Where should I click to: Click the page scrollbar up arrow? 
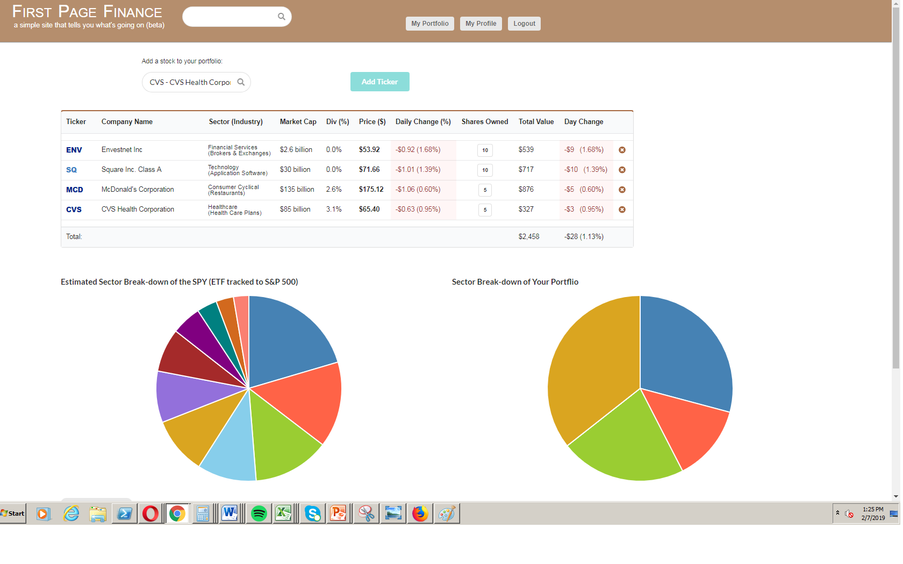tap(897, 4)
